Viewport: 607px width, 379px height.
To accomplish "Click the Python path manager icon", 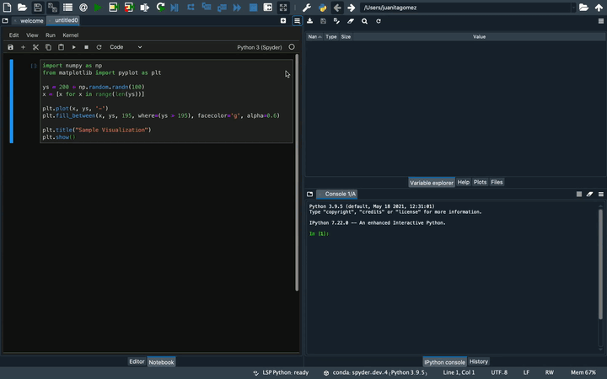I will click(x=322, y=8).
